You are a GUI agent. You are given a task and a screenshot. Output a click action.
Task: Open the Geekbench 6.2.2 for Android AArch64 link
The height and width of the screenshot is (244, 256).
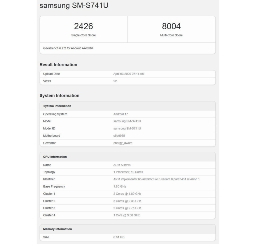(66, 48)
